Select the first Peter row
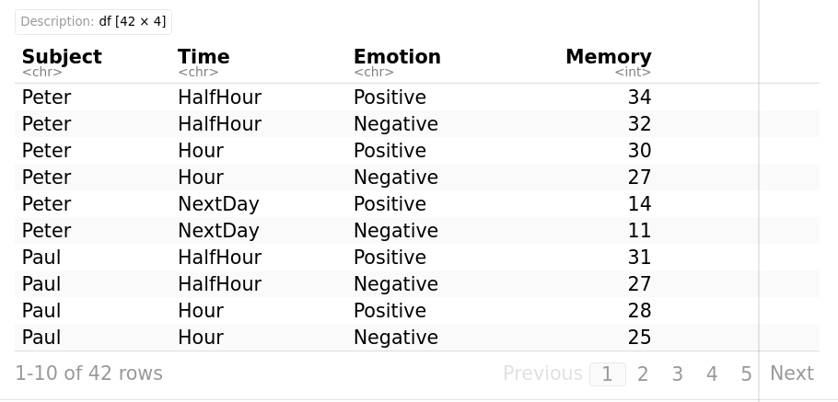Screen dimensions: 838x402 tap(46, 98)
